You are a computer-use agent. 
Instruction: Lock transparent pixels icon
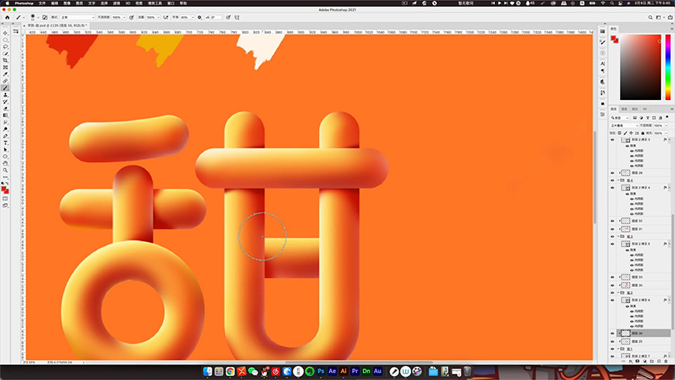coord(620,133)
